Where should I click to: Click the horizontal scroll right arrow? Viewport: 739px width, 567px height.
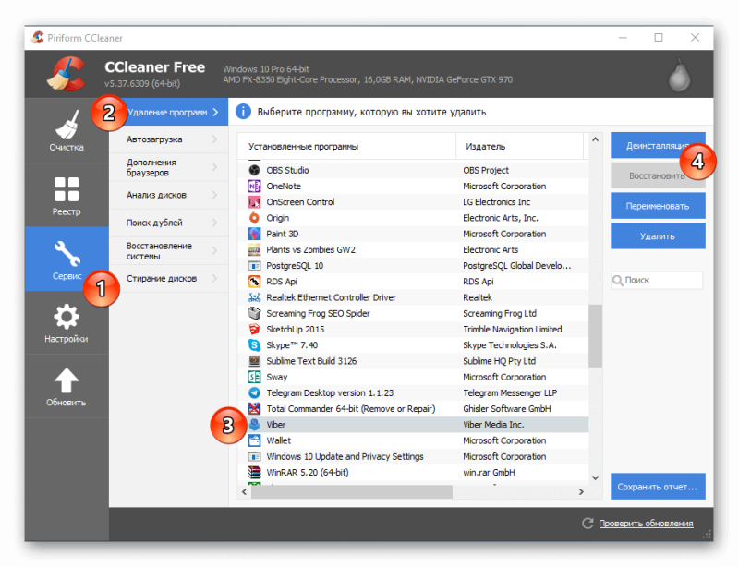pos(582,492)
